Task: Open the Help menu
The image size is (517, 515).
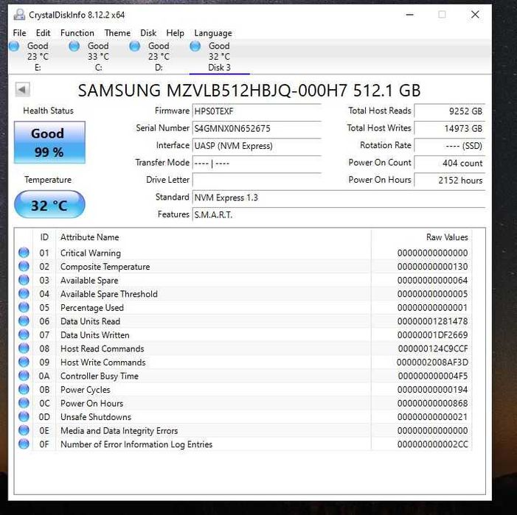Action: 175,33
